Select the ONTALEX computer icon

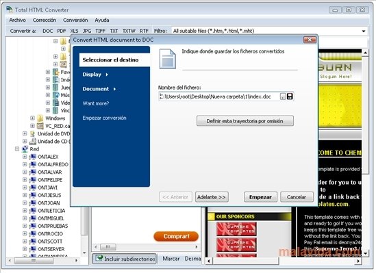pos(33,157)
